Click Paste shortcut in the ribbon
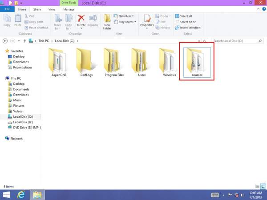The width and height of the screenshot is (267, 200). [36, 28]
